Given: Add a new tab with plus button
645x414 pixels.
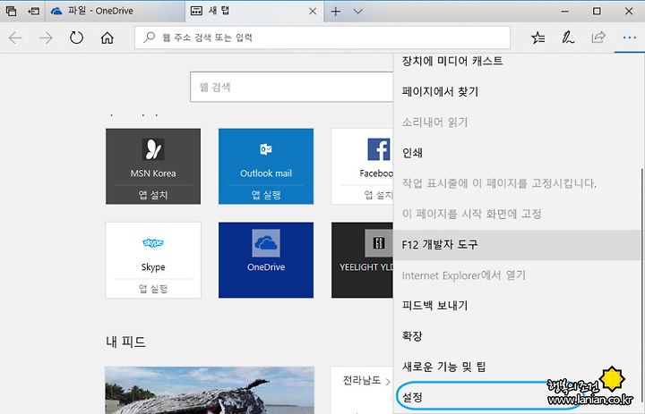Looking at the screenshot, I should tap(336, 12).
